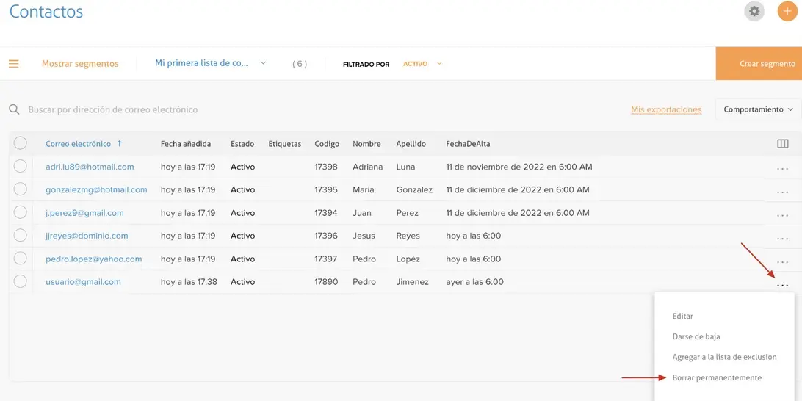The image size is (802, 401).
Task: Select Agregar a la lista de exclusion
Action: click(724, 357)
